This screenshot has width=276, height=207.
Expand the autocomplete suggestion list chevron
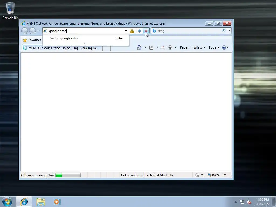(x=84, y=43)
